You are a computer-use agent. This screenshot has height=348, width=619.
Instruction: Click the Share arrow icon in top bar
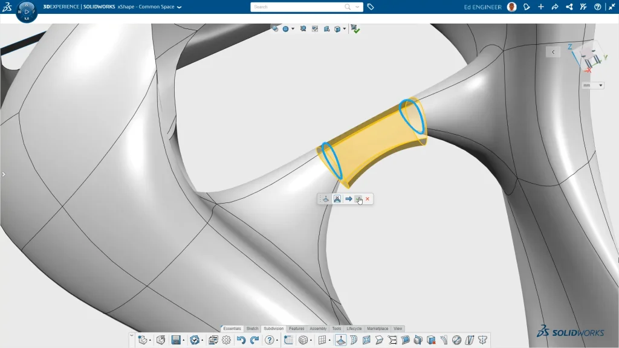click(554, 7)
